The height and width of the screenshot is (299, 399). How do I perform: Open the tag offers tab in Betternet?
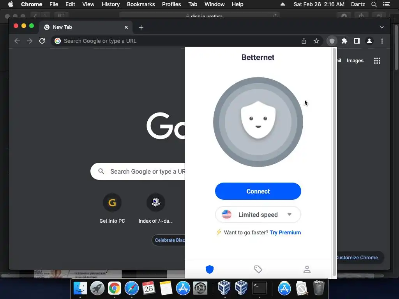(x=258, y=269)
